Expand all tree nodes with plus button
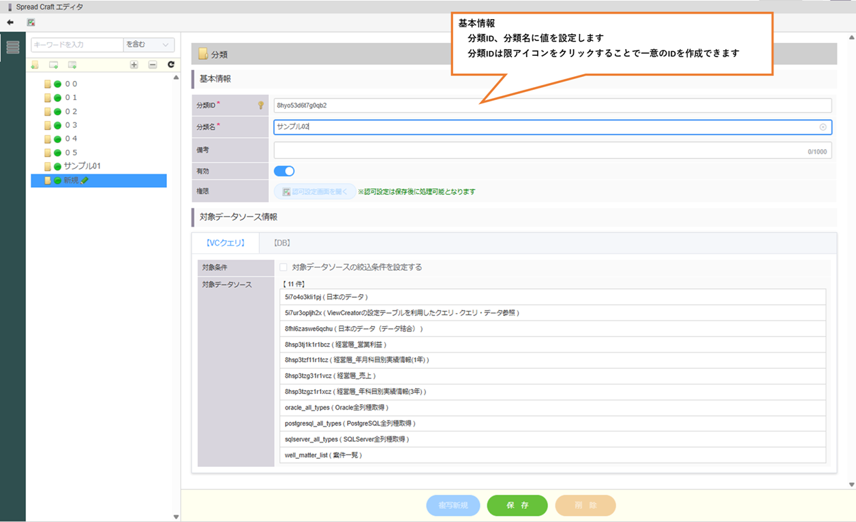 tap(134, 65)
